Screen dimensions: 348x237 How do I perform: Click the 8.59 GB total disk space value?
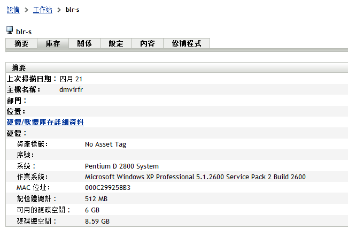tap(97, 221)
